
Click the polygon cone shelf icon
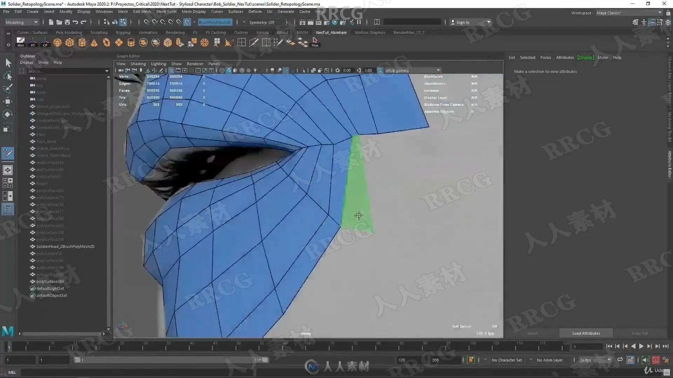tap(94, 43)
